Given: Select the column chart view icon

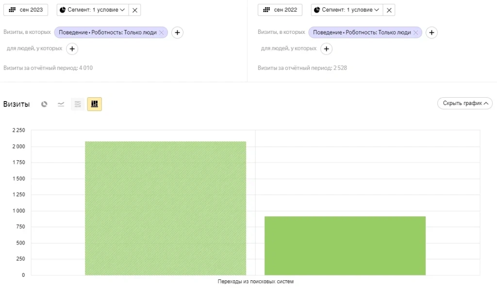Looking at the screenshot, I should click(94, 104).
